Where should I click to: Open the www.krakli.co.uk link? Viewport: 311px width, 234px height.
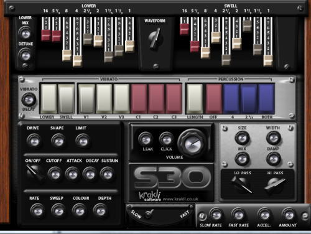click(x=180, y=199)
